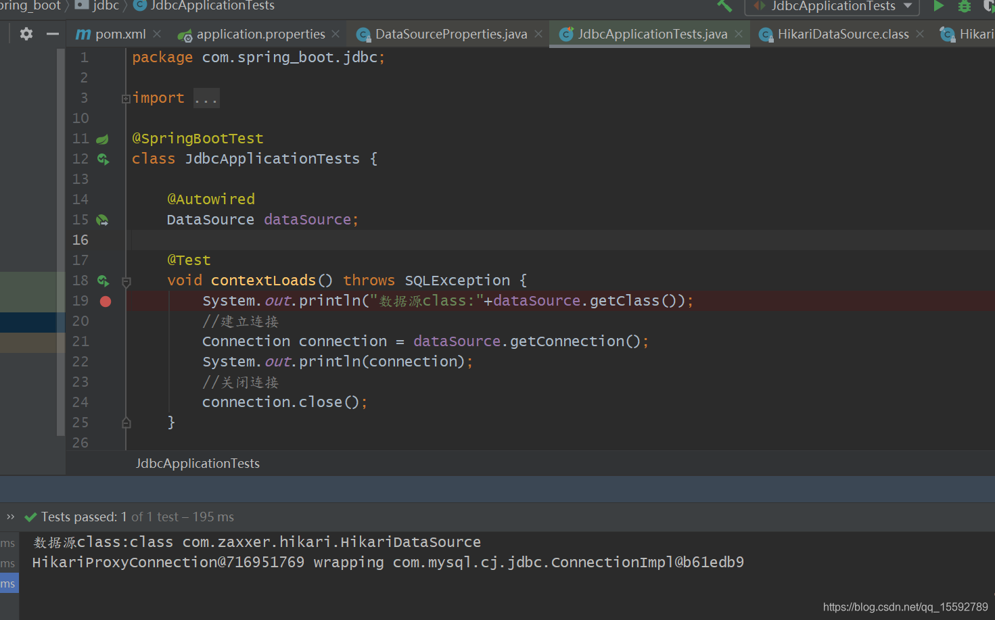995x620 pixels.
Task: Close the application.properties tab
Action: 335,34
